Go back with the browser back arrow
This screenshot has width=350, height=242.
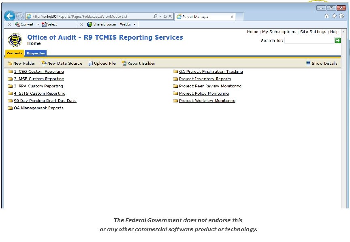coord(10,16)
